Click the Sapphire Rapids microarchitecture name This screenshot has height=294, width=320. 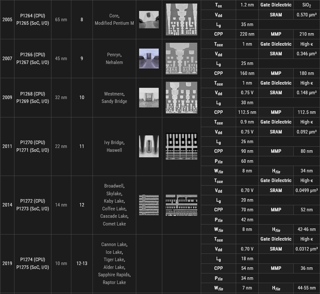pyautogui.click(x=114, y=275)
